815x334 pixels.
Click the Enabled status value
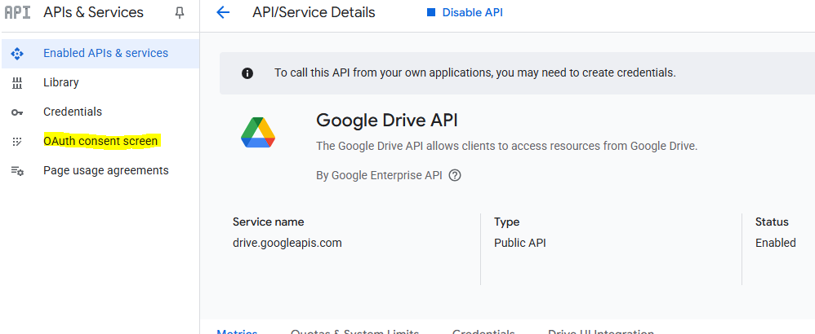(x=776, y=243)
